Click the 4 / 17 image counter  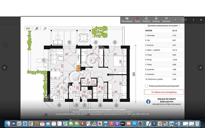[184, 20]
